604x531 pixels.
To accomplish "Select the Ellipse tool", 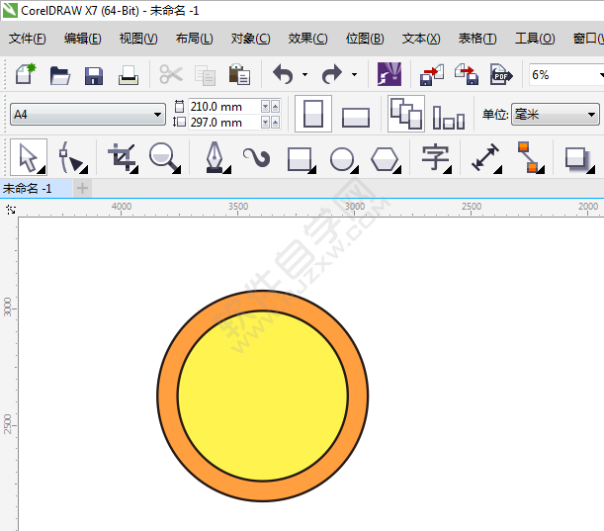I will (342, 157).
